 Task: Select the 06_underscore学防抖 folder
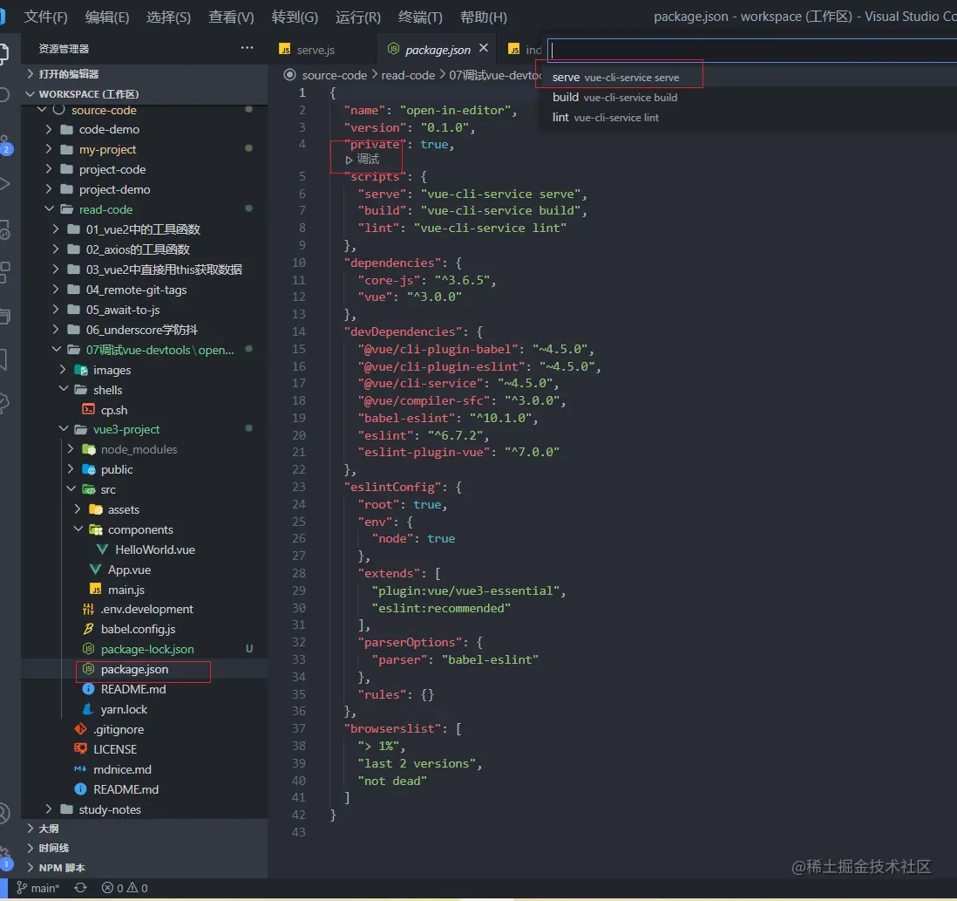point(145,330)
